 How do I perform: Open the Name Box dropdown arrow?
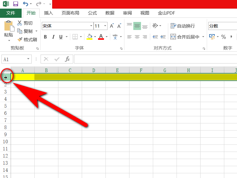(28, 59)
